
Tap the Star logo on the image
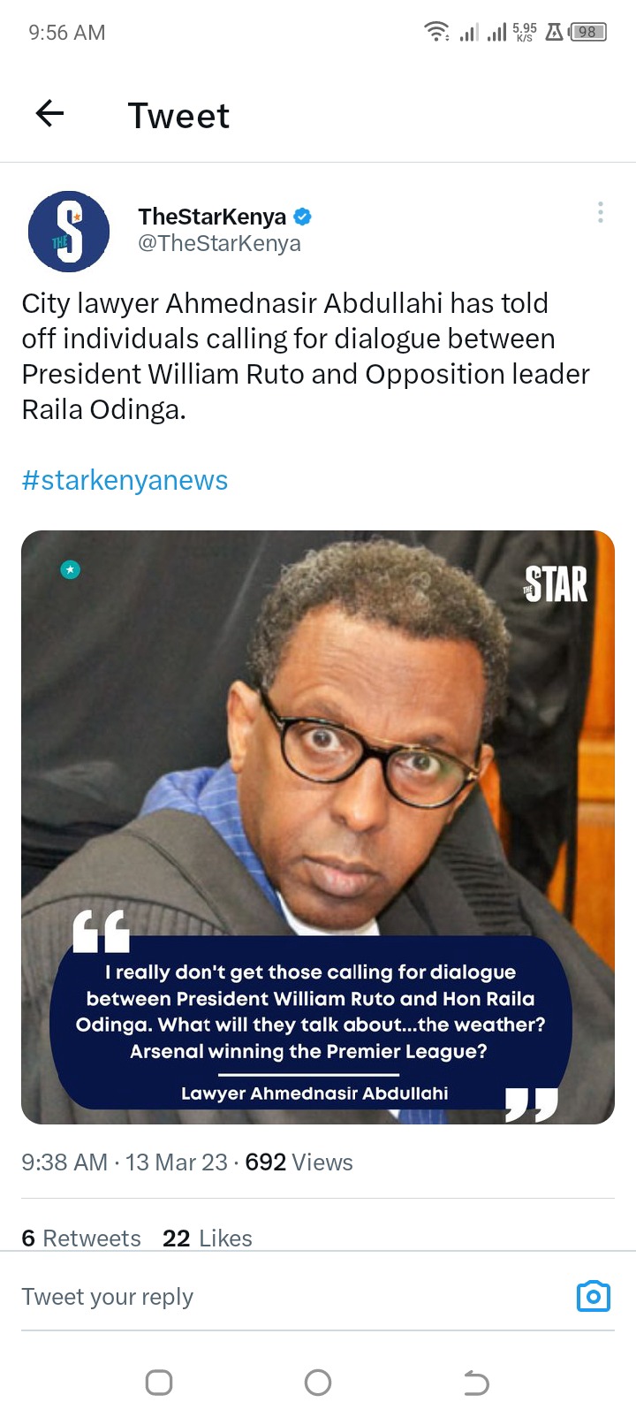pyautogui.click(x=556, y=584)
